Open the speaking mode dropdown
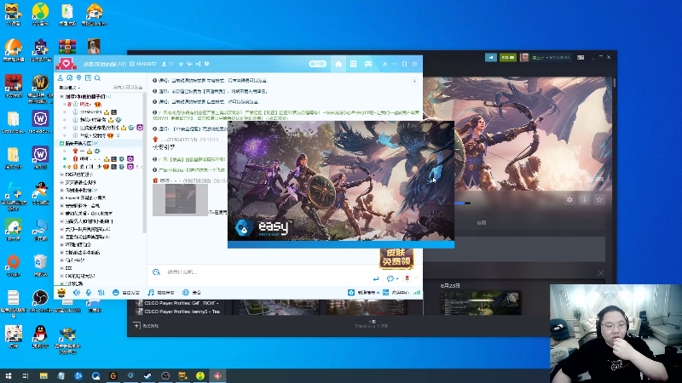Image resolution: width=682 pixels, height=383 pixels. [70, 88]
